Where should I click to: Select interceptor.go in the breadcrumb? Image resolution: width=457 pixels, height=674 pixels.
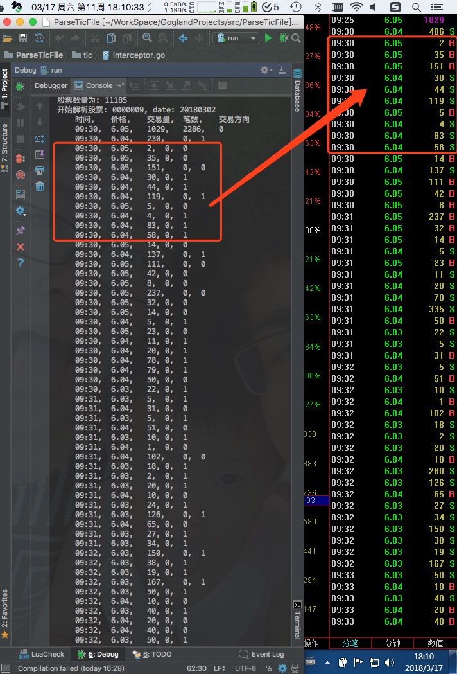pos(134,55)
